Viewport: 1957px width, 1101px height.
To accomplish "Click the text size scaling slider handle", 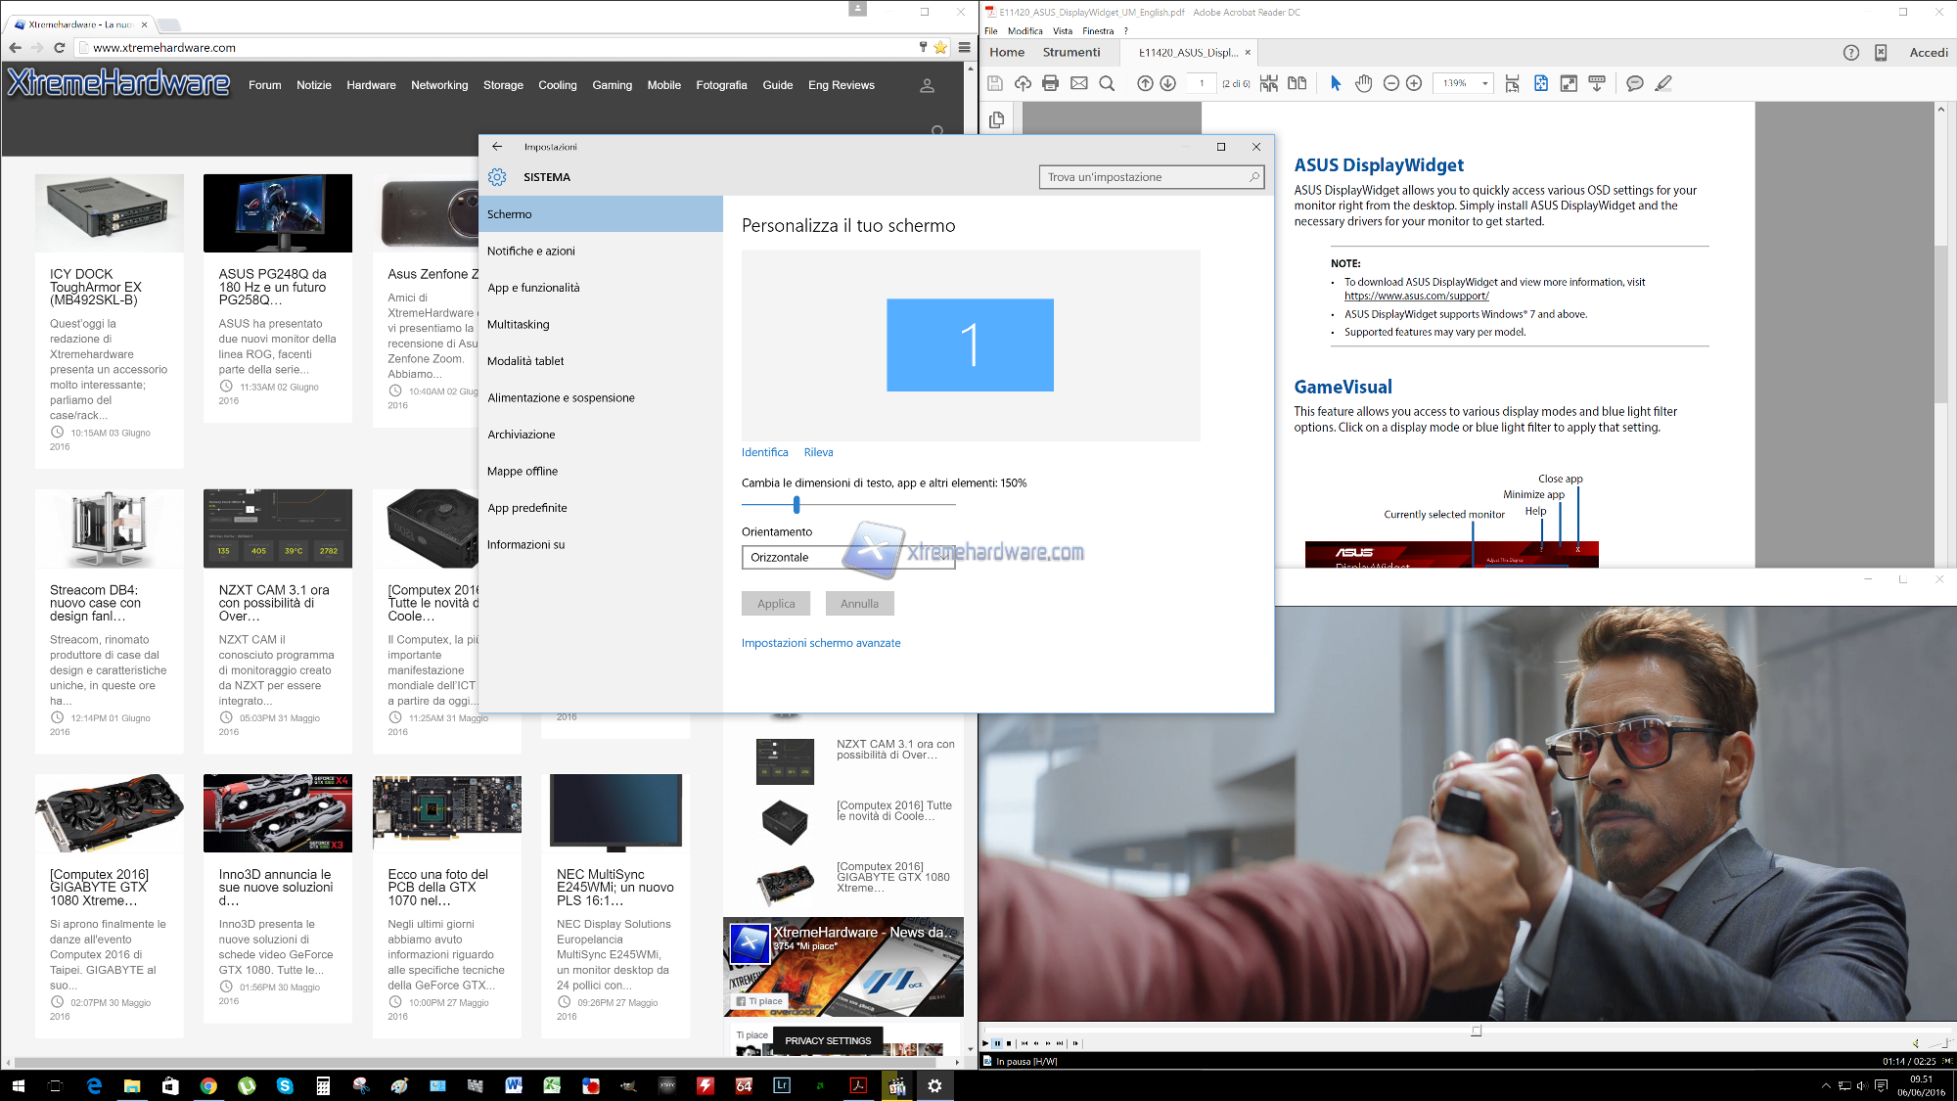I will click(x=796, y=504).
